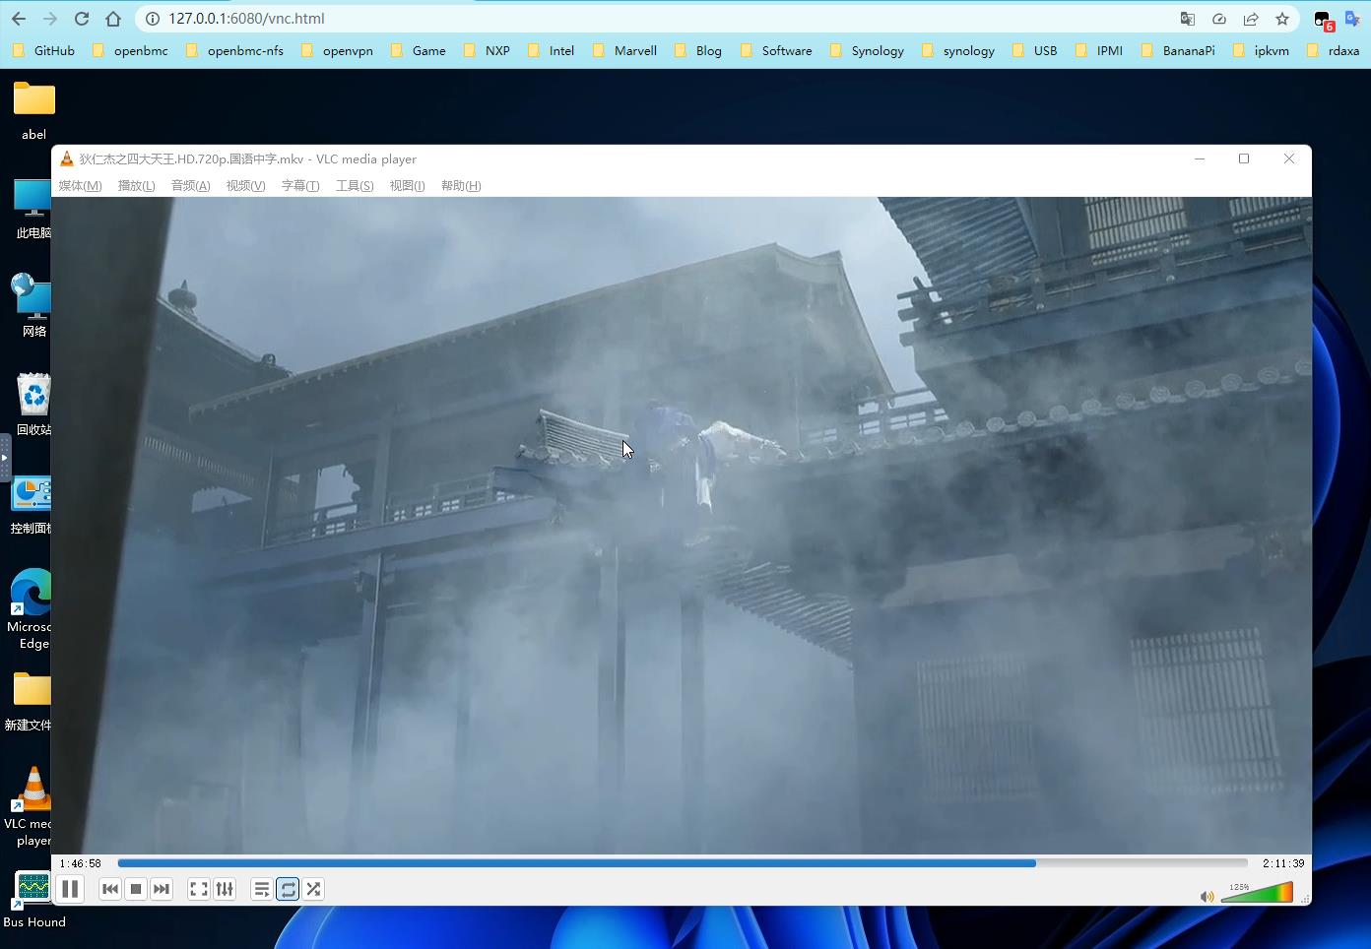Screen dimensions: 1371x949
Task: Adjust the VLC volume slider
Action: tap(1257, 893)
